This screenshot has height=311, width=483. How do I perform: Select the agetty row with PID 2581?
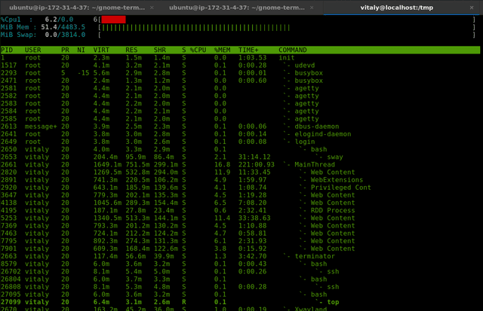[x=240, y=88]
